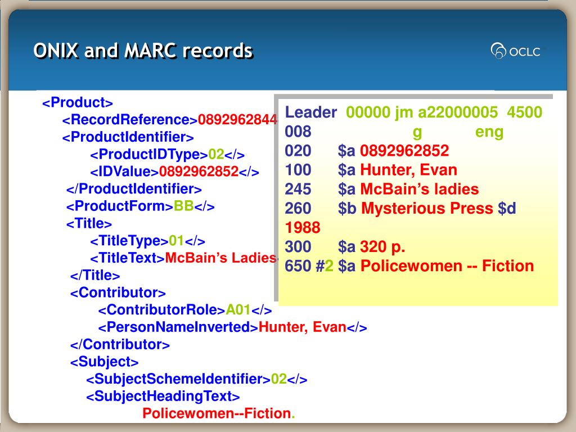This screenshot has width=576, height=432.
Task: Click the MARC 260 field "Mysterious Press"
Action: point(400,209)
